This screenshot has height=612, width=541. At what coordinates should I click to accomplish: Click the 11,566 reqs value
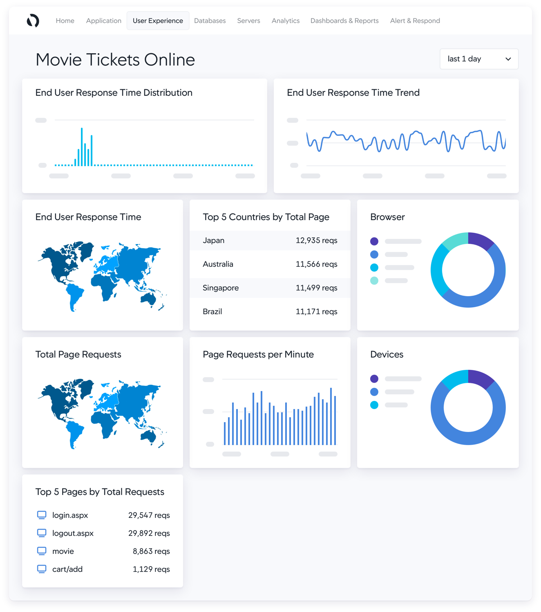pos(317,264)
